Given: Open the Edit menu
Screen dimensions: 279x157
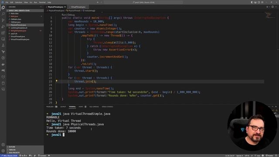Looking at the screenshot, I should [x=12, y=2].
